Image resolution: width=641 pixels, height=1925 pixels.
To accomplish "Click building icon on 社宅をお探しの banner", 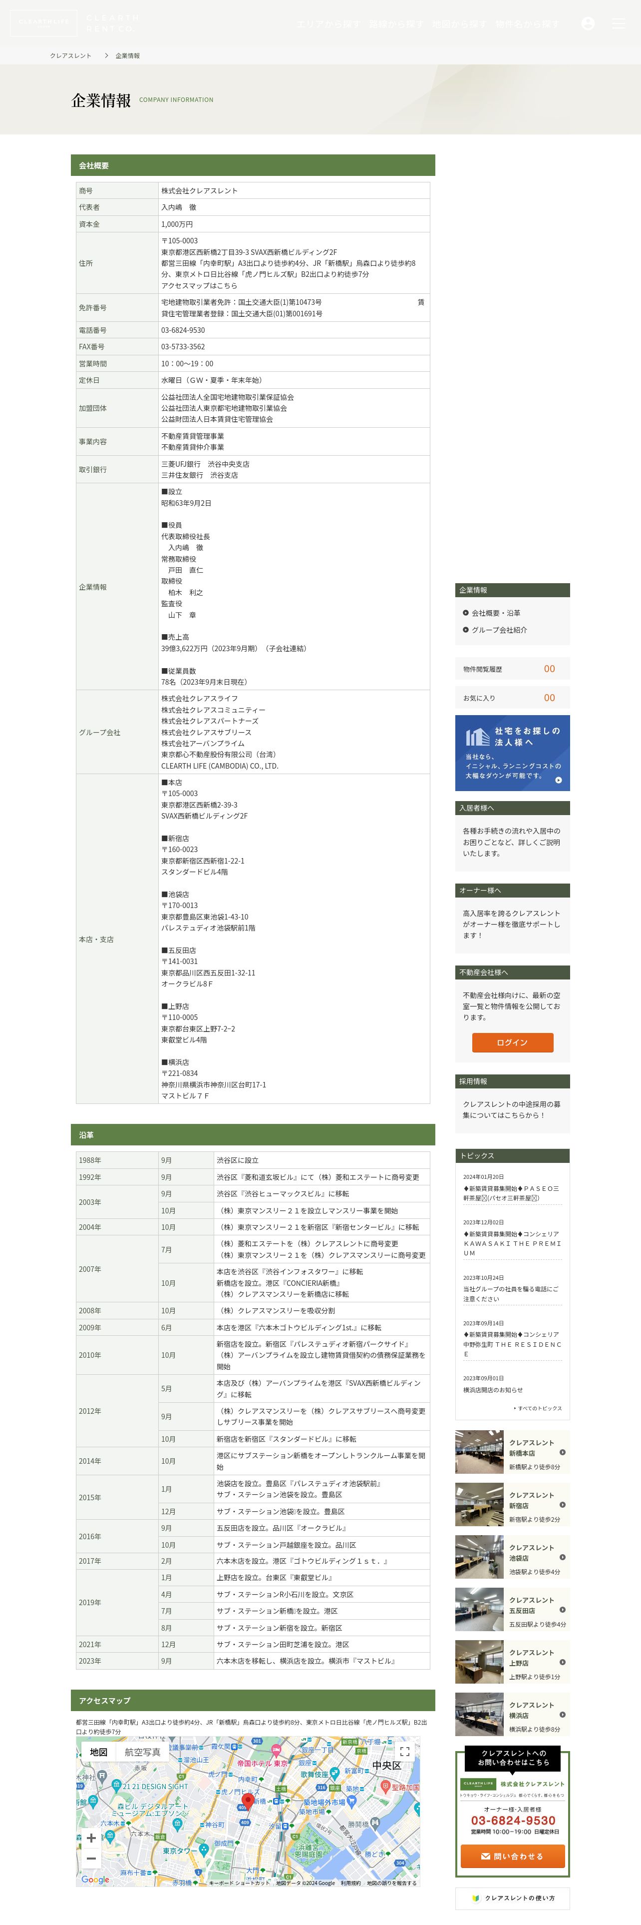I will pos(478,737).
